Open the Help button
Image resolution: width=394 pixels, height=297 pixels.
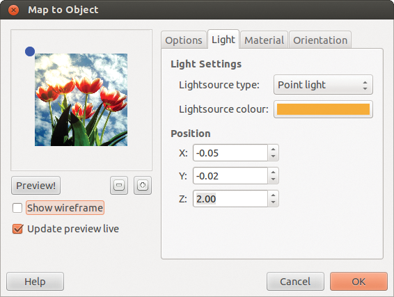35,282
